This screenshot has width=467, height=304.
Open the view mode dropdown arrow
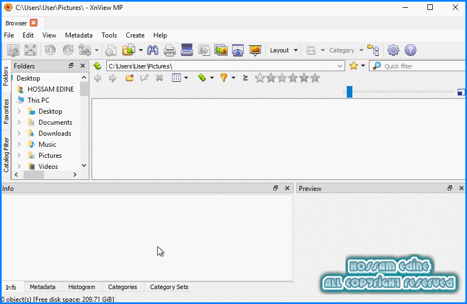186,78
